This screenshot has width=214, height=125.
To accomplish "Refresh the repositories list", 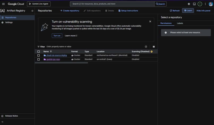I will (x=175, y=11).
